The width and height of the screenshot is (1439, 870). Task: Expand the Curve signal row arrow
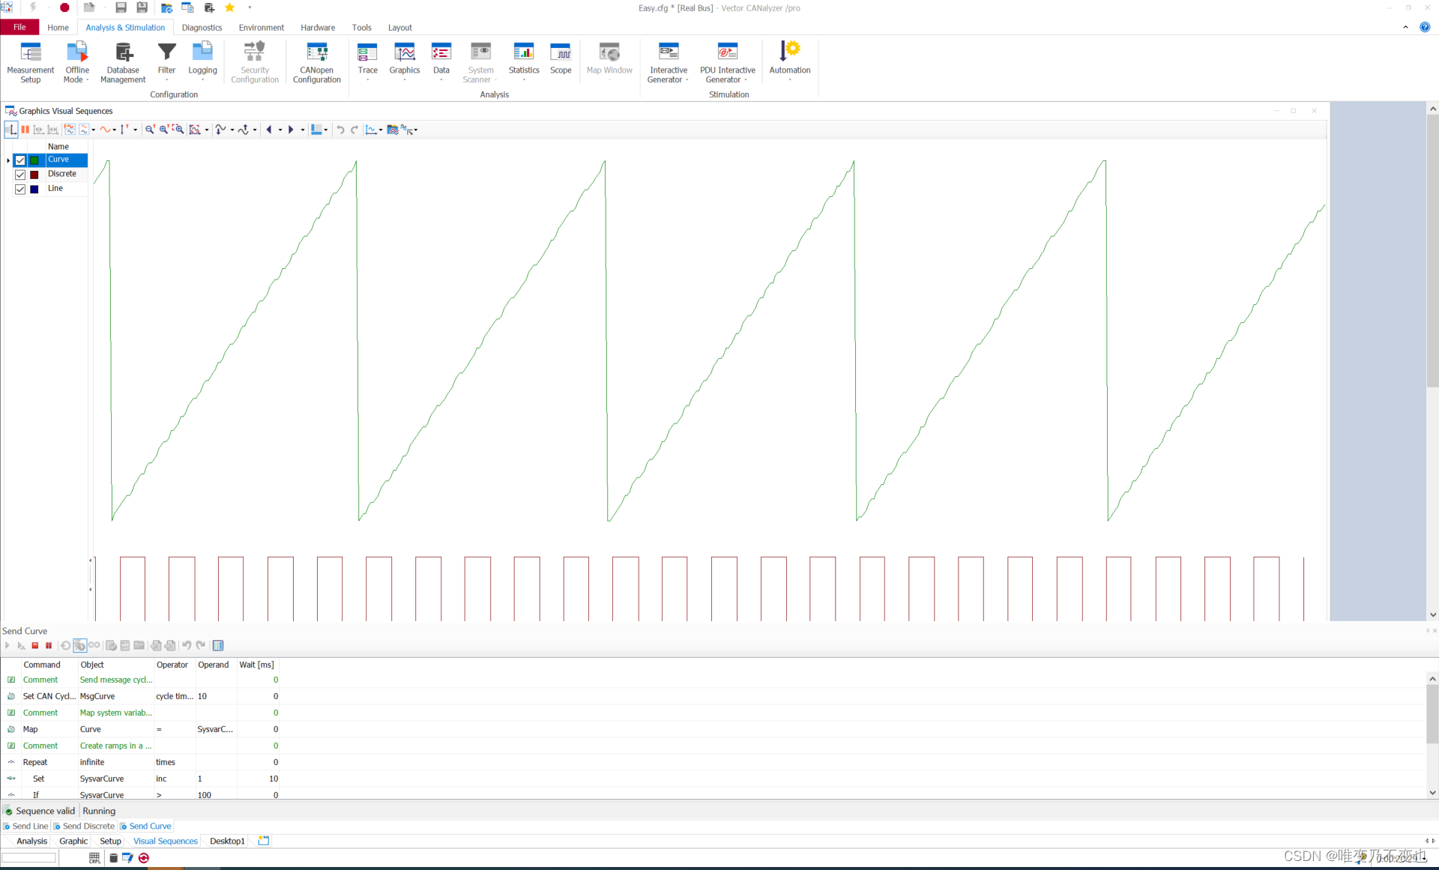click(x=8, y=160)
